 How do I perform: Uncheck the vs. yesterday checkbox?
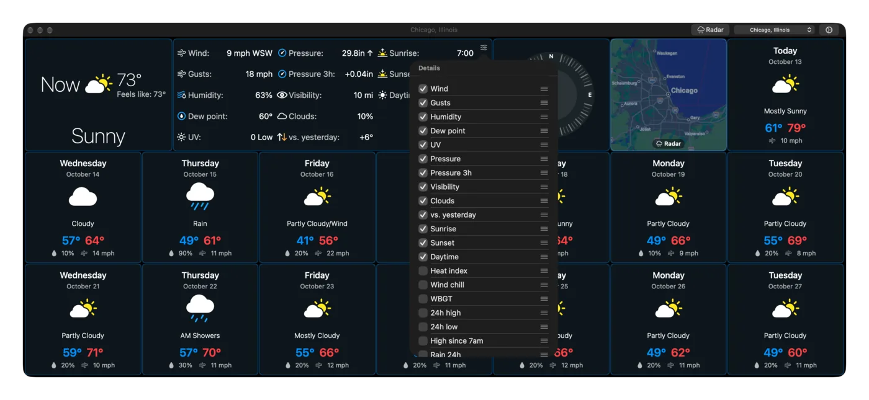[x=423, y=215]
